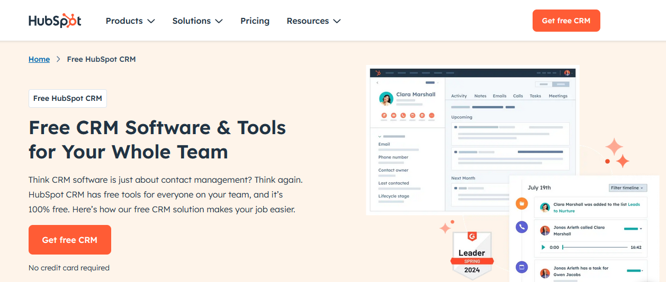Click the orange pencil note icon under Clara Marshall

(384, 115)
